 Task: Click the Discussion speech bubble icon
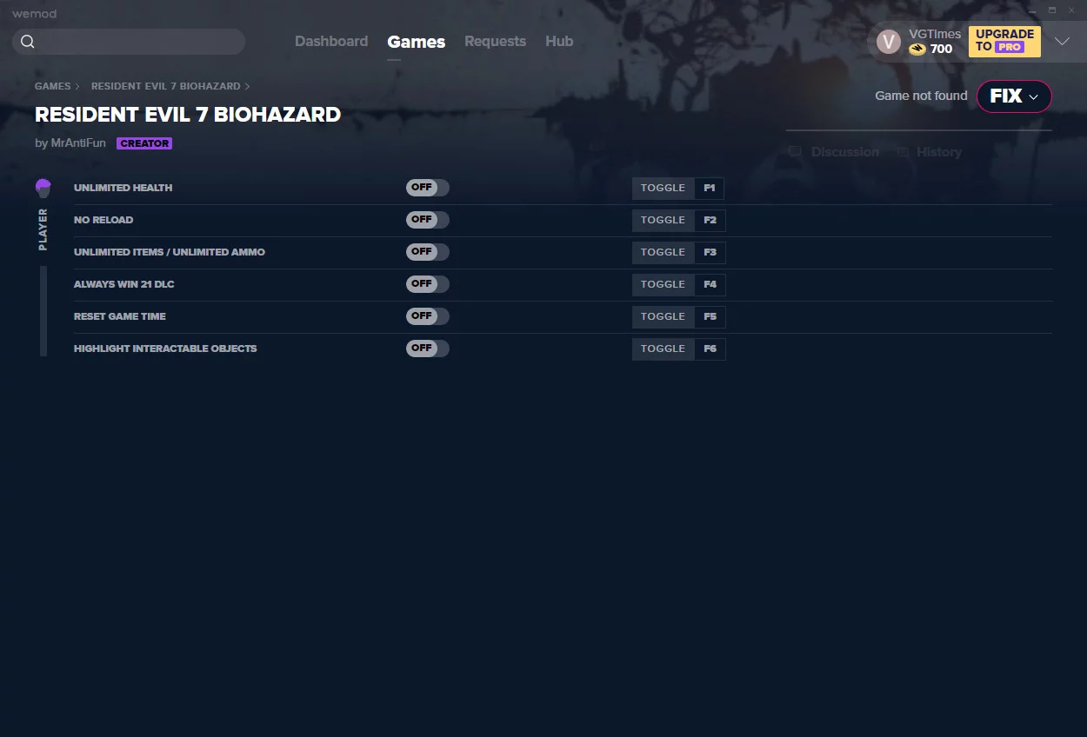tap(795, 152)
